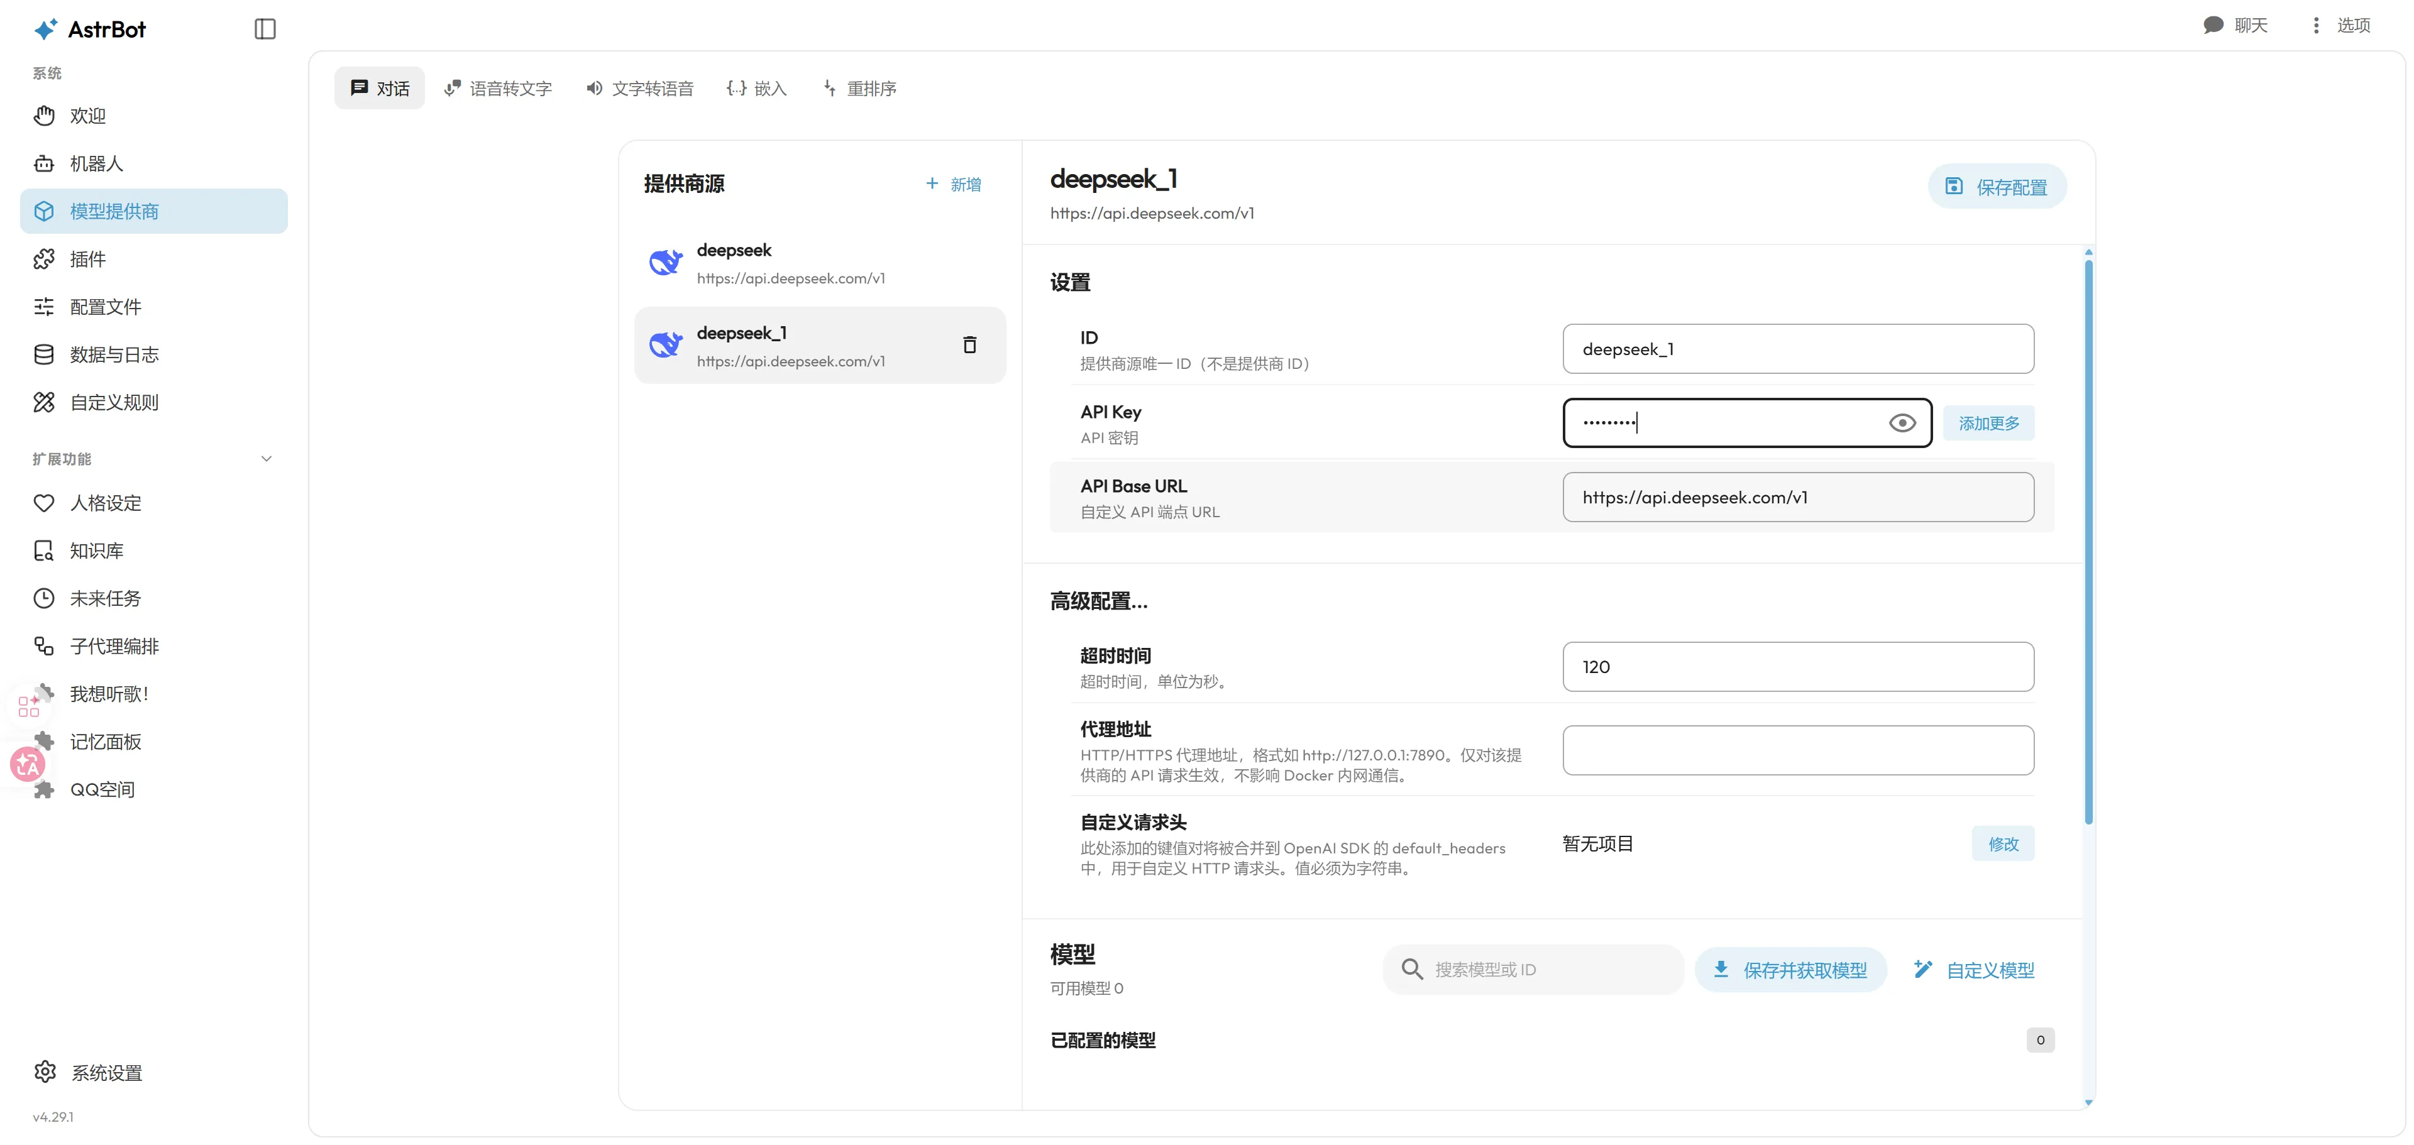
Task: Open 系统设置 system settings
Action: point(153,1073)
